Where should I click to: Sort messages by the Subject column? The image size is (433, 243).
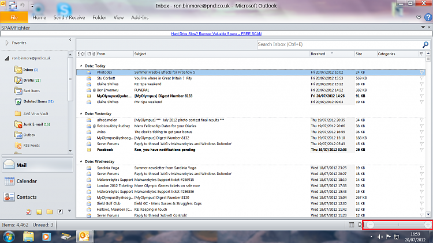222,54
